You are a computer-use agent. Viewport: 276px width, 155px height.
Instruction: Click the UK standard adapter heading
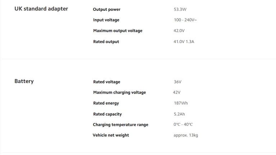[x=41, y=9]
